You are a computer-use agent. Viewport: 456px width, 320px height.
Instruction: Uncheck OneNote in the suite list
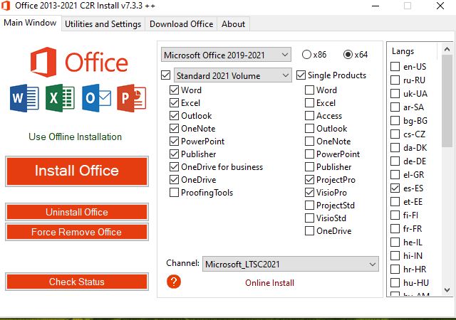tap(174, 128)
